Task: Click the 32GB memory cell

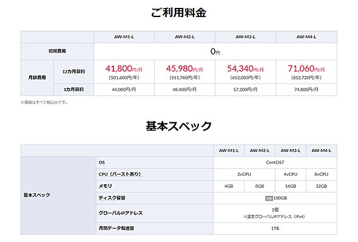Action: click(321, 186)
